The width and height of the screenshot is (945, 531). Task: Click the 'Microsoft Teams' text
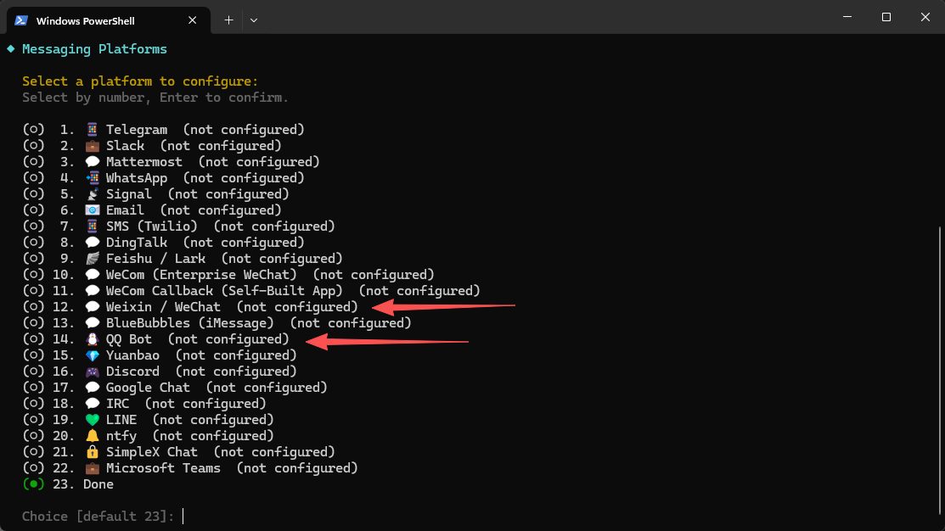click(163, 467)
